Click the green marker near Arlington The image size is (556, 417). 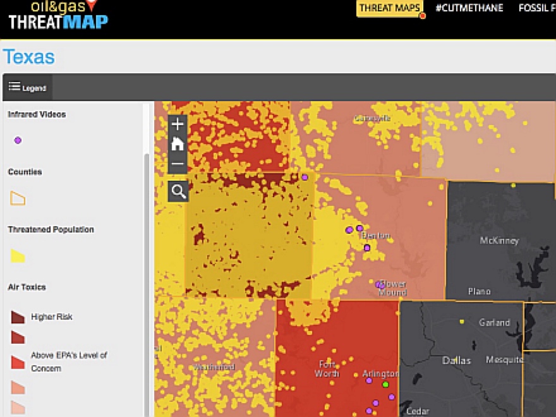(385, 384)
